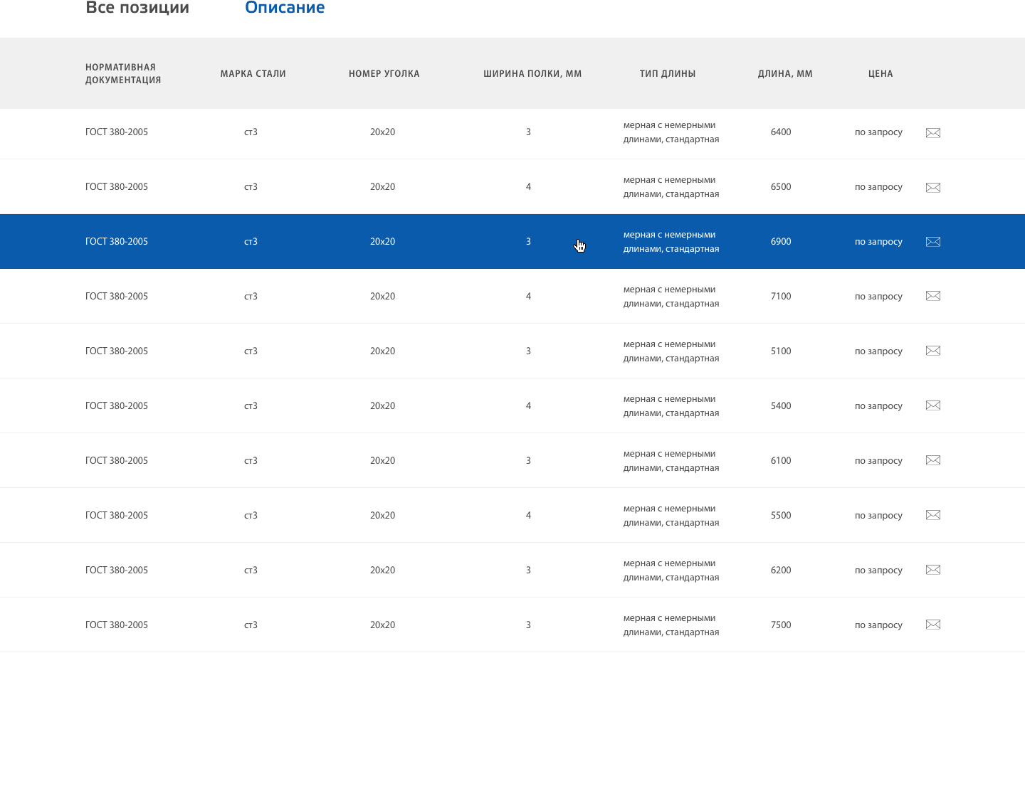Click по запросу price in the 6400 row

878,132
